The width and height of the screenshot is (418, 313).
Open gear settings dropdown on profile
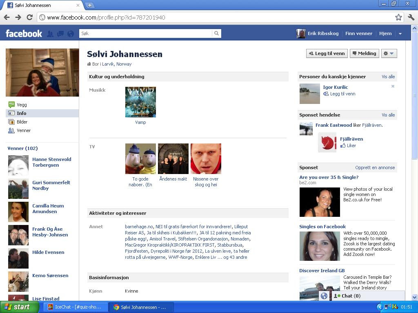pyautogui.click(x=389, y=53)
